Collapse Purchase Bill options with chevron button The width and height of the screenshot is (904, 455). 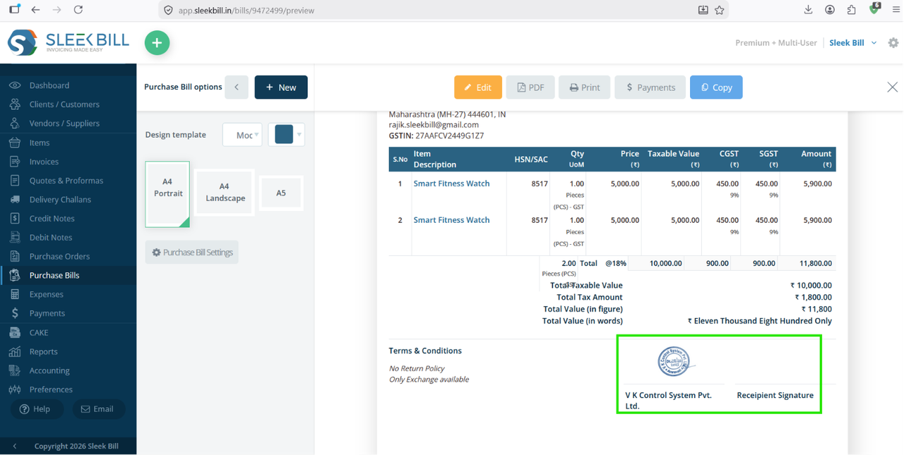pyautogui.click(x=237, y=87)
